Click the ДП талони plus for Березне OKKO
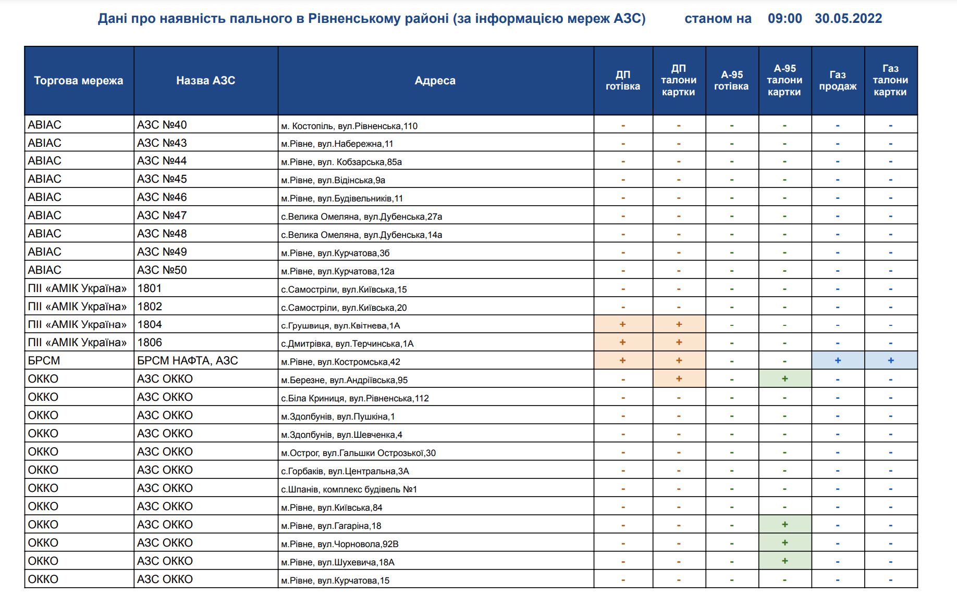Viewport: 957px width, 607px height. (679, 378)
